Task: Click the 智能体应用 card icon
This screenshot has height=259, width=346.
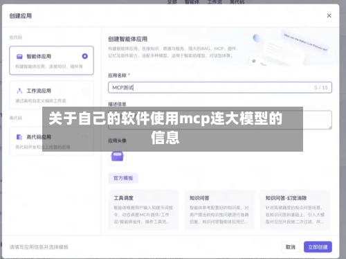Action: (19, 56)
